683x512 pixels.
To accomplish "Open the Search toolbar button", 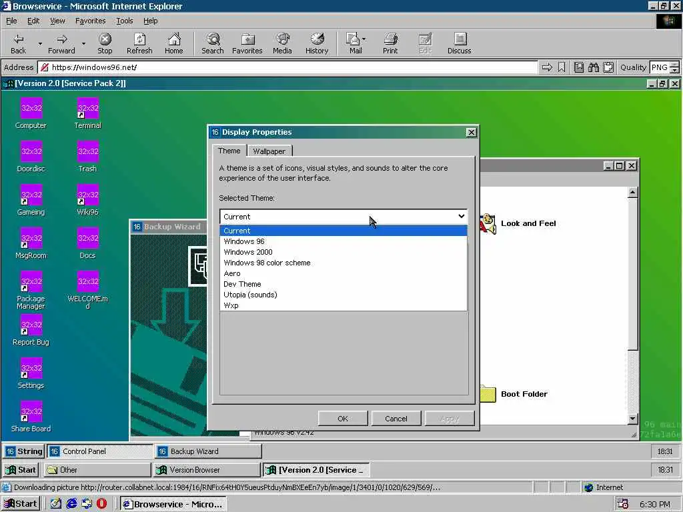I will 213,43.
